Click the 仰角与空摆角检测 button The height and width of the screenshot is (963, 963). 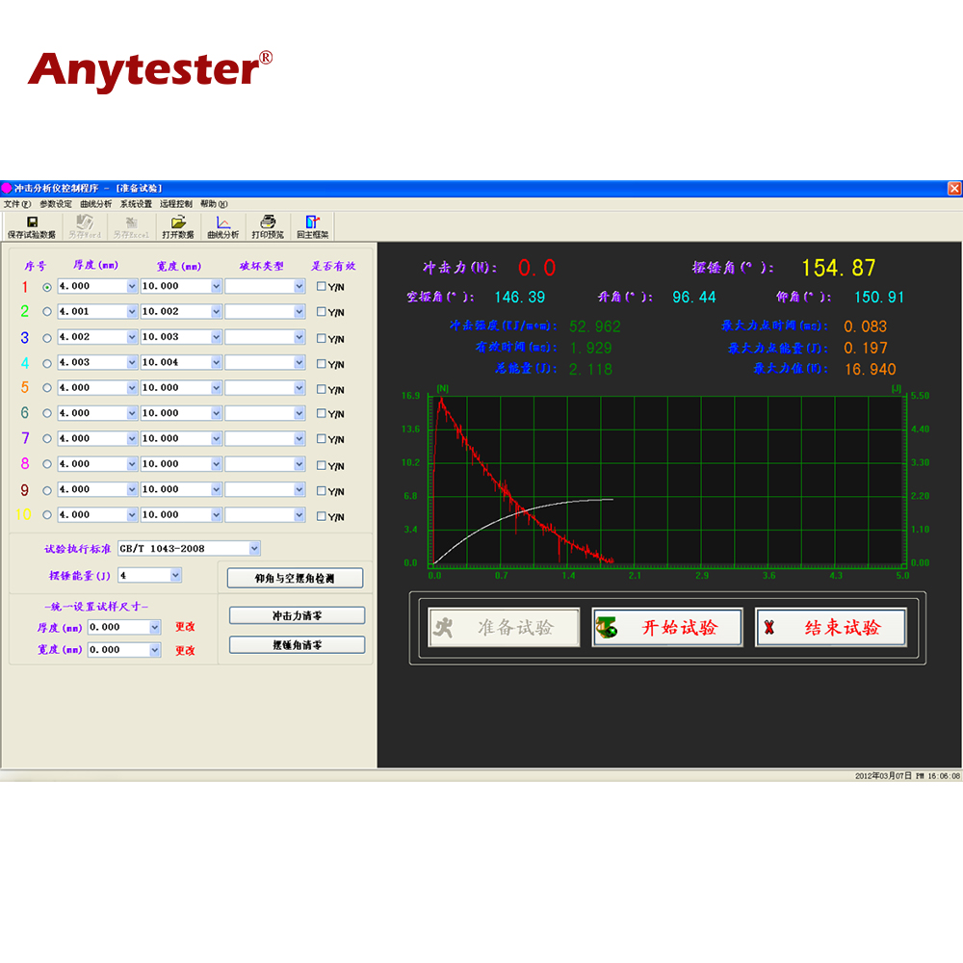295,578
